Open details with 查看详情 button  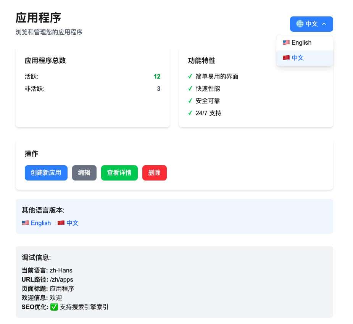119,173
